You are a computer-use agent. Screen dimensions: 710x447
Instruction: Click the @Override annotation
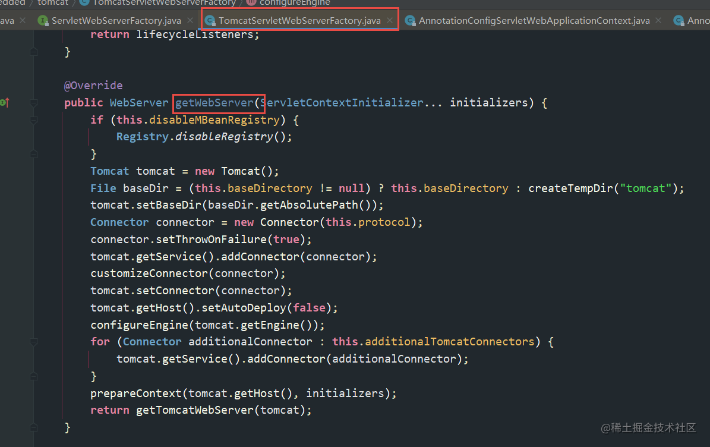(93, 86)
